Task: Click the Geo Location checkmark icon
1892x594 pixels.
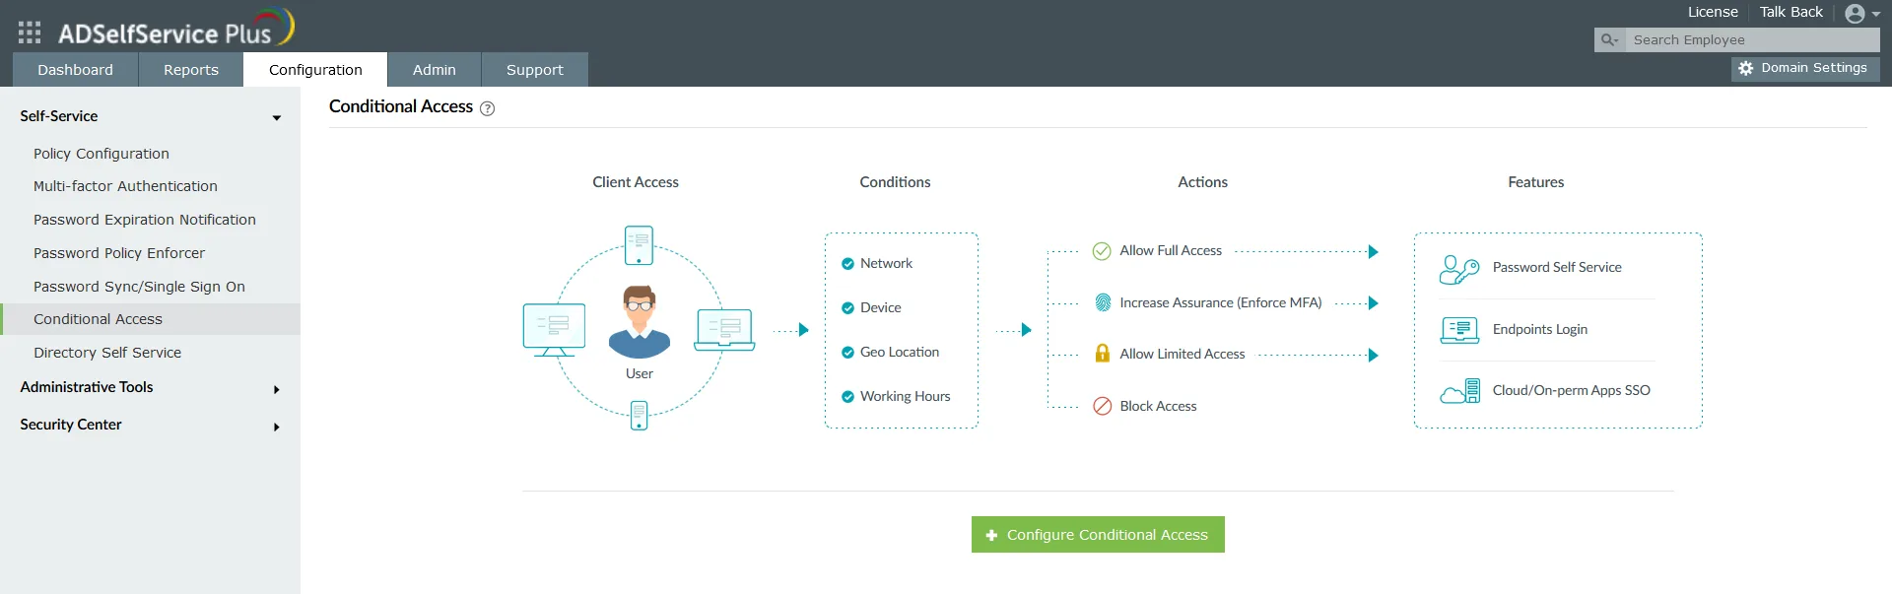Action: point(847,353)
